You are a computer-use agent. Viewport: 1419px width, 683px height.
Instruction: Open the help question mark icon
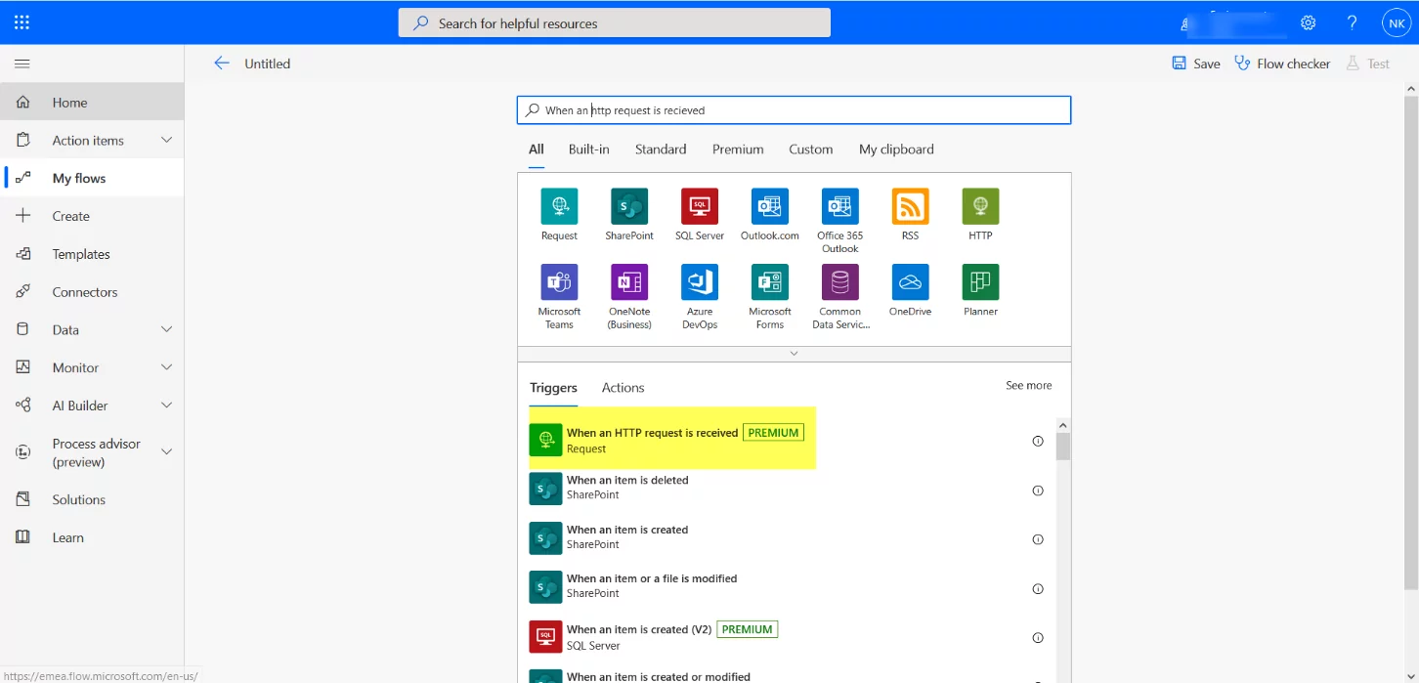click(x=1353, y=22)
